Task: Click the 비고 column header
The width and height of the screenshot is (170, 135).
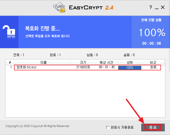Action: pos(153,62)
